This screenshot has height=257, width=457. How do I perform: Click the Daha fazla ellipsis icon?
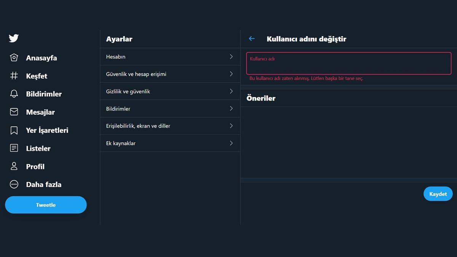14,184
